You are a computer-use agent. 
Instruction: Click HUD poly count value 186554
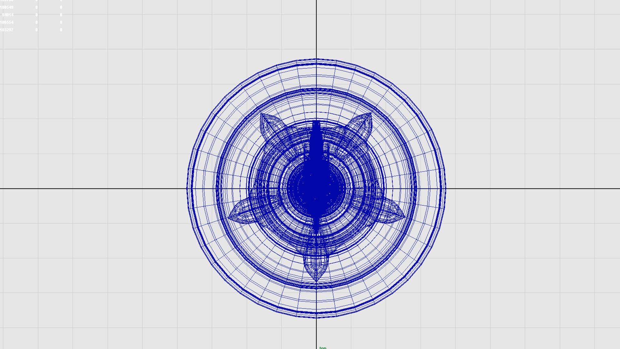pos(7,22)
